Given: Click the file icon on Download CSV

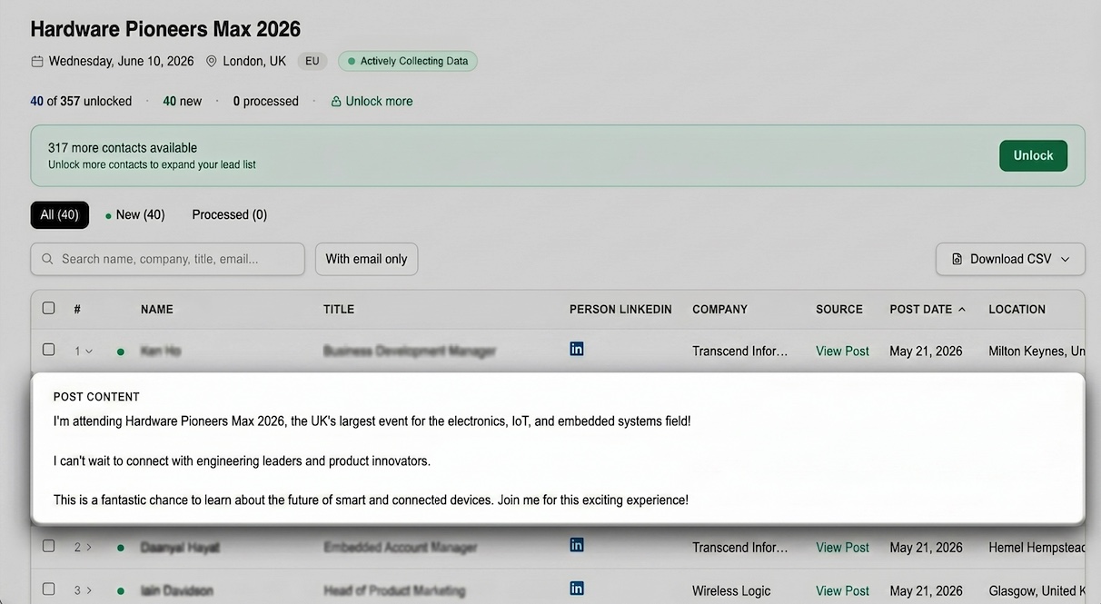Looking at the screenshot, I should [x=957, y=260].
